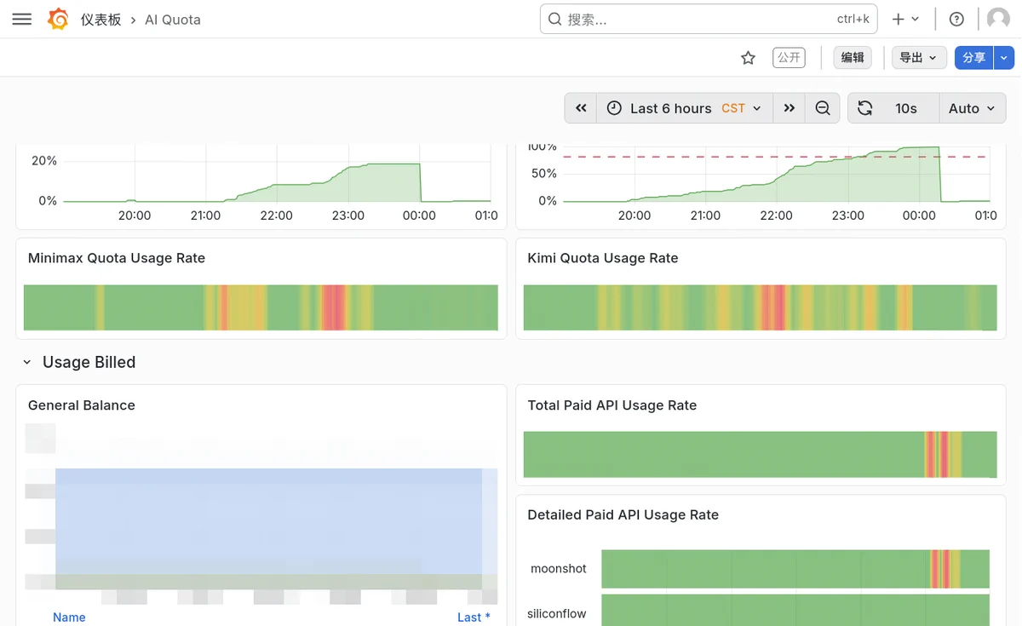Open the 导出 export dropdown
Screen dimensions: 1022x626
919,57
